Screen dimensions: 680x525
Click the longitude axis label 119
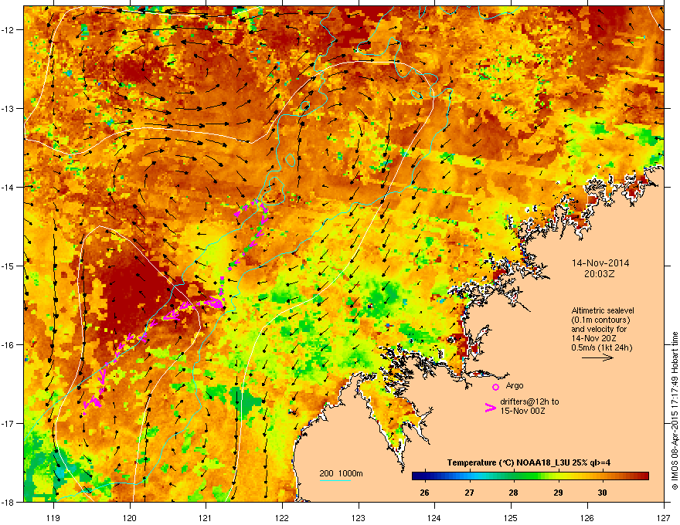click(53, 517)
